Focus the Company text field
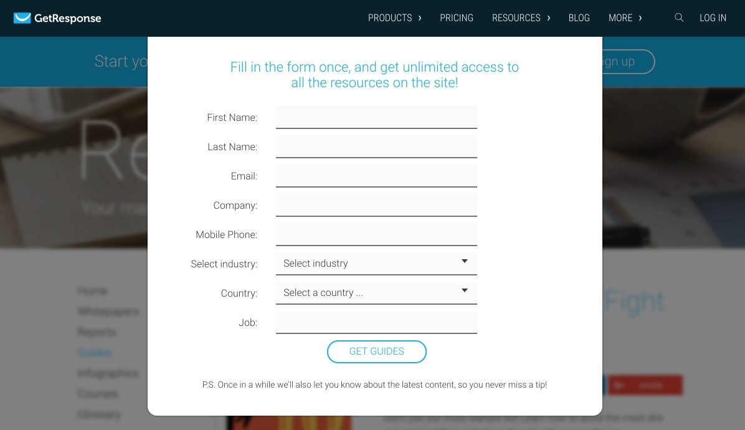Screen dimensions: 745x430 click(376, 205)
